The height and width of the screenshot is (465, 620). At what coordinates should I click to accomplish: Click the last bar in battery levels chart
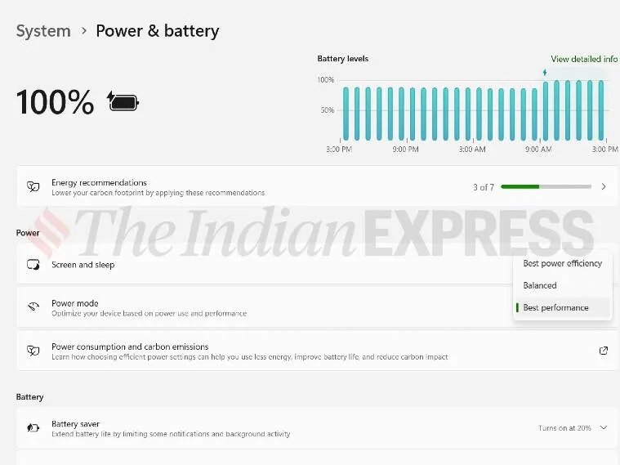tap(600, 110)
